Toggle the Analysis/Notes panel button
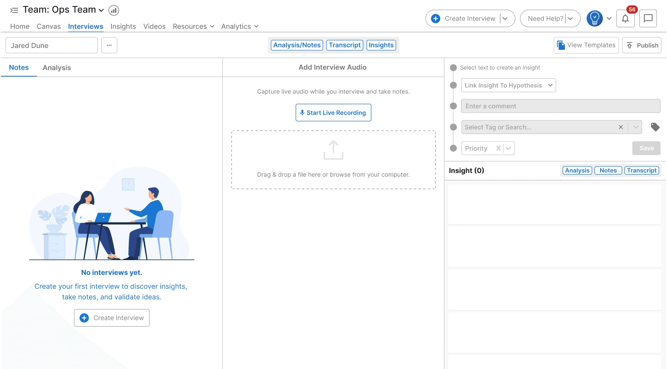This screenshot has width=667, height=369. [297, 45]
